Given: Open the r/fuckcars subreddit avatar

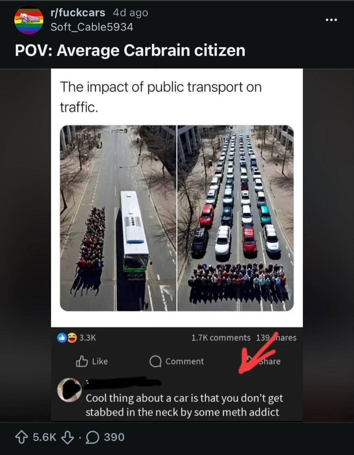Looking at the screenshot, I should [x=28, y=20].
